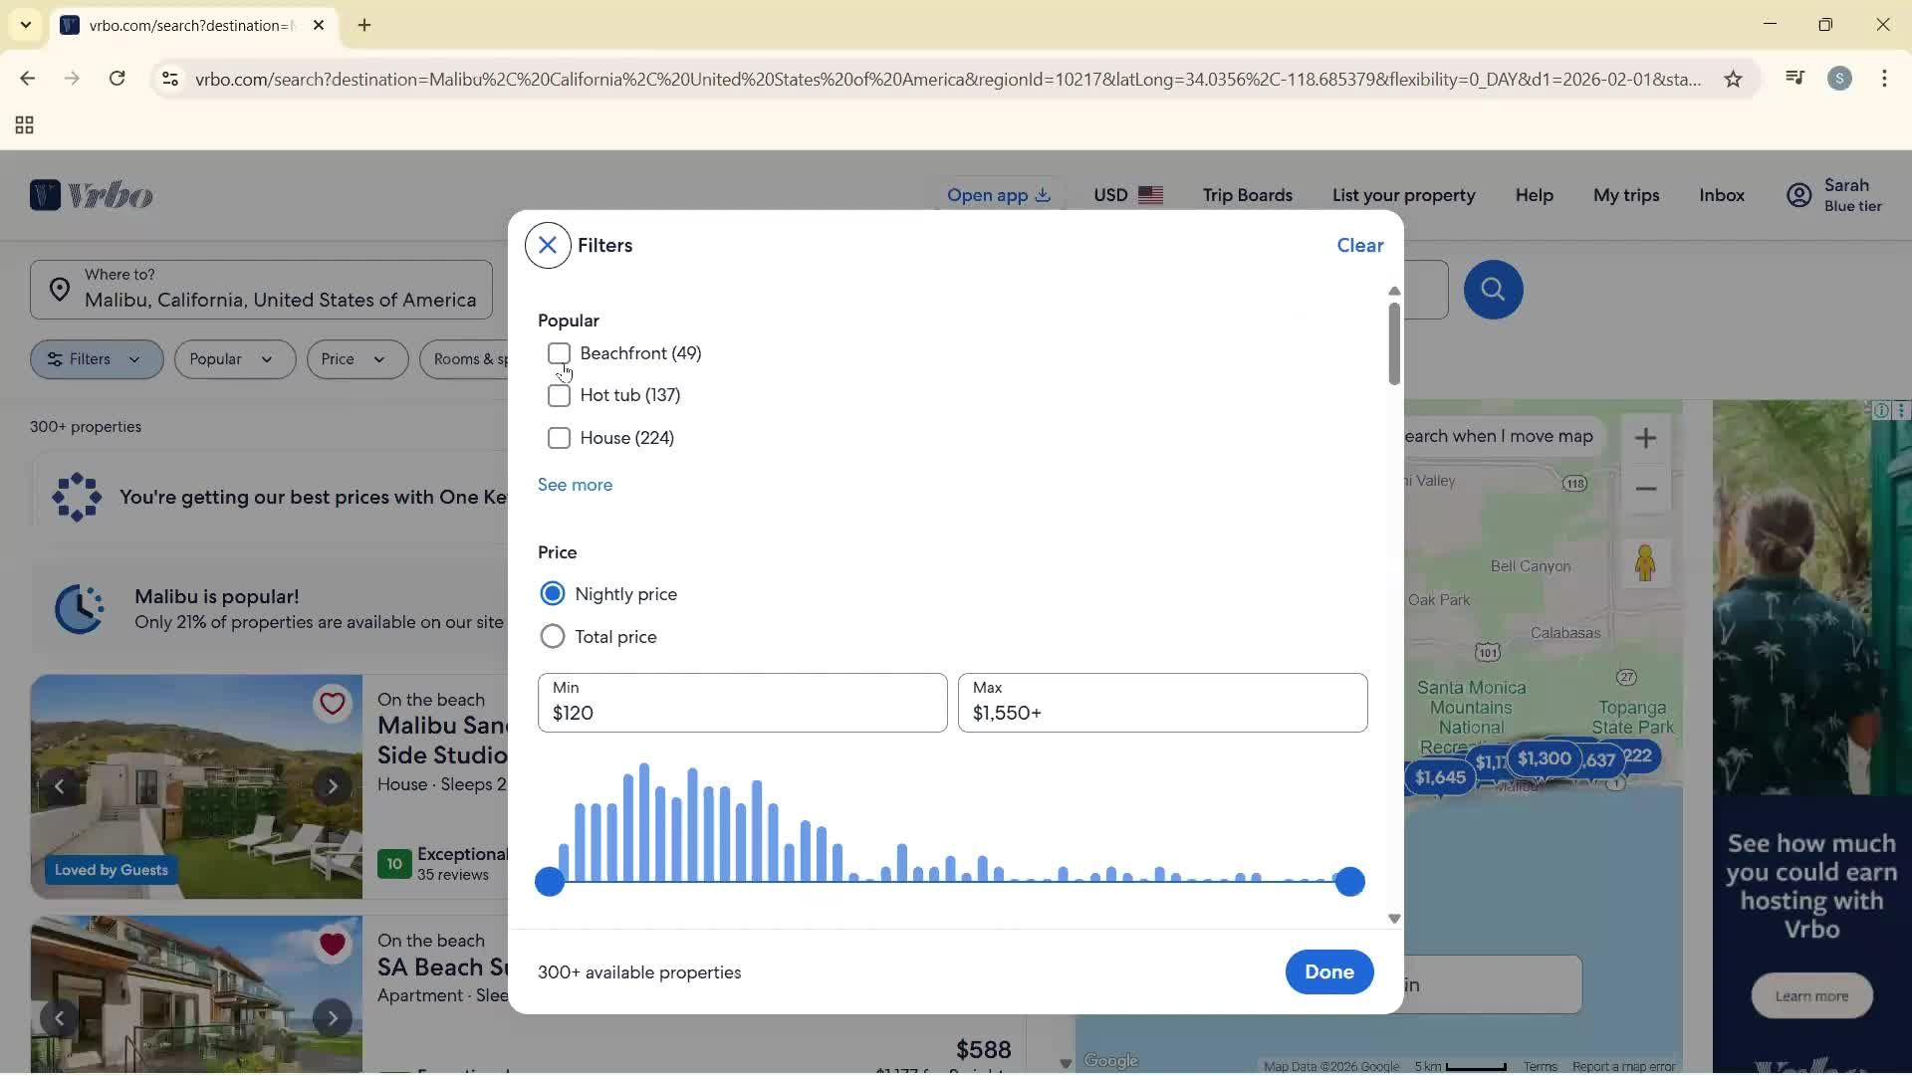The height and width of the screenshot is (1075, 1912).
Task: Close the Filters dialog with X icon
Action: click(x=548, y=246)
